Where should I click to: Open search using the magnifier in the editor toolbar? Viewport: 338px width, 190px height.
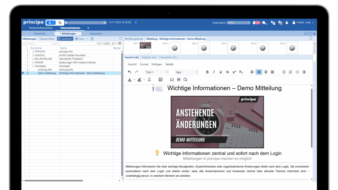click(186, 79)
